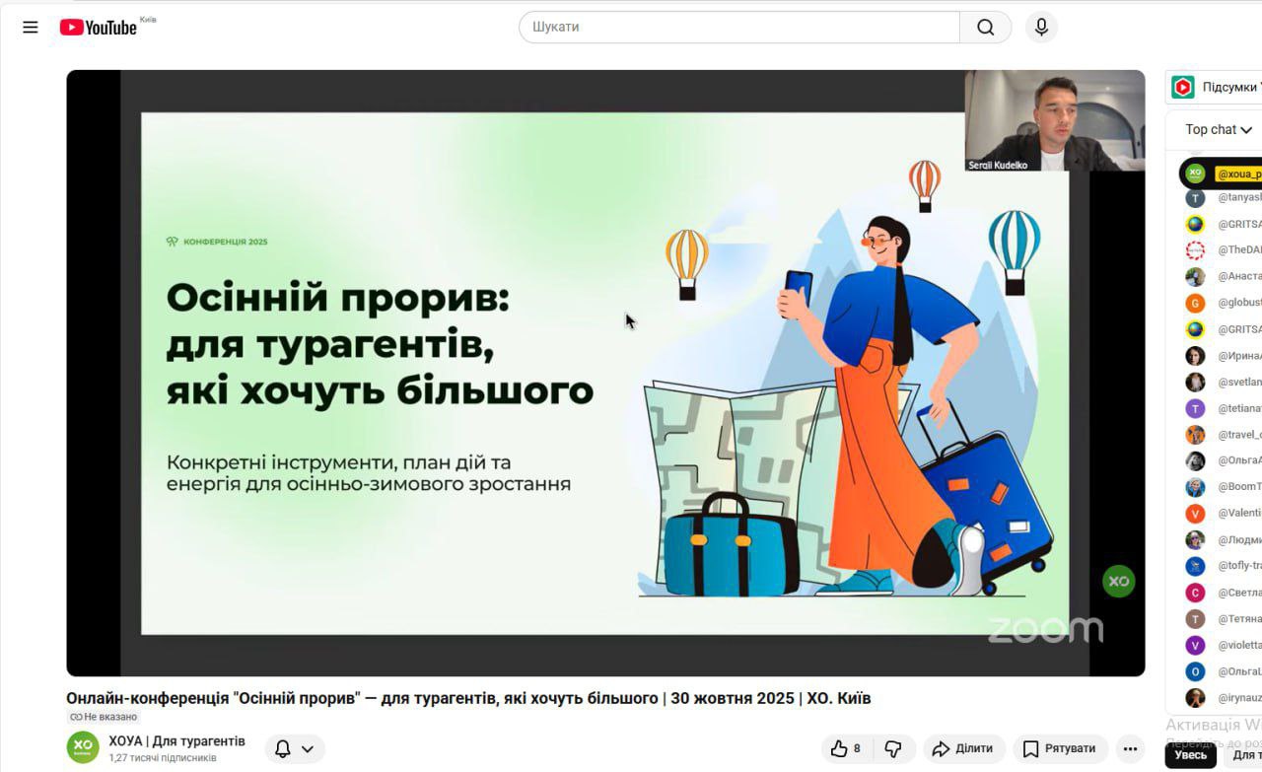Like the video with thumbs-up icon
The width and height of the screenshot is (1262, 772).
[846, 749]
